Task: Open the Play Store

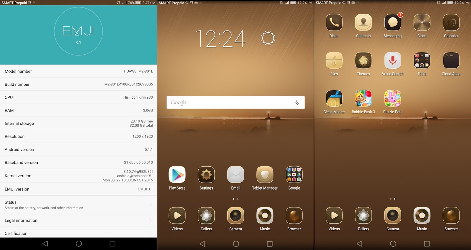Action: point(177,175)
